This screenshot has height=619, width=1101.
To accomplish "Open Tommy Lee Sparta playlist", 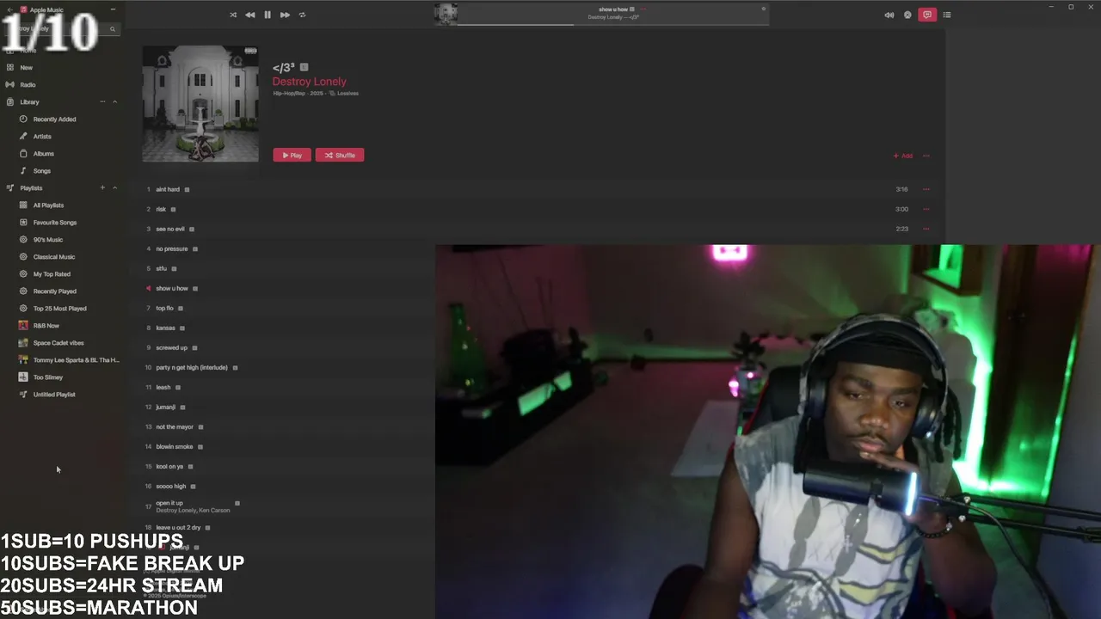I will pyautogui.click(x=76, y=359).
